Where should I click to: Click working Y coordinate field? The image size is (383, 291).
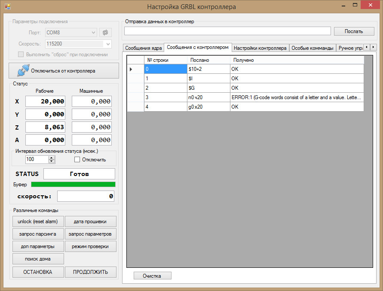pyautogui.click(x=45, y=114)
